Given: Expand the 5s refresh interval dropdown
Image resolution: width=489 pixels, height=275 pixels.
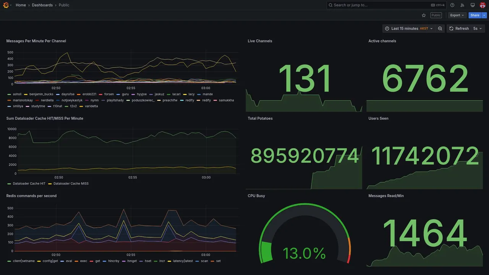Looking at the screenshot, I should (478, 29).
